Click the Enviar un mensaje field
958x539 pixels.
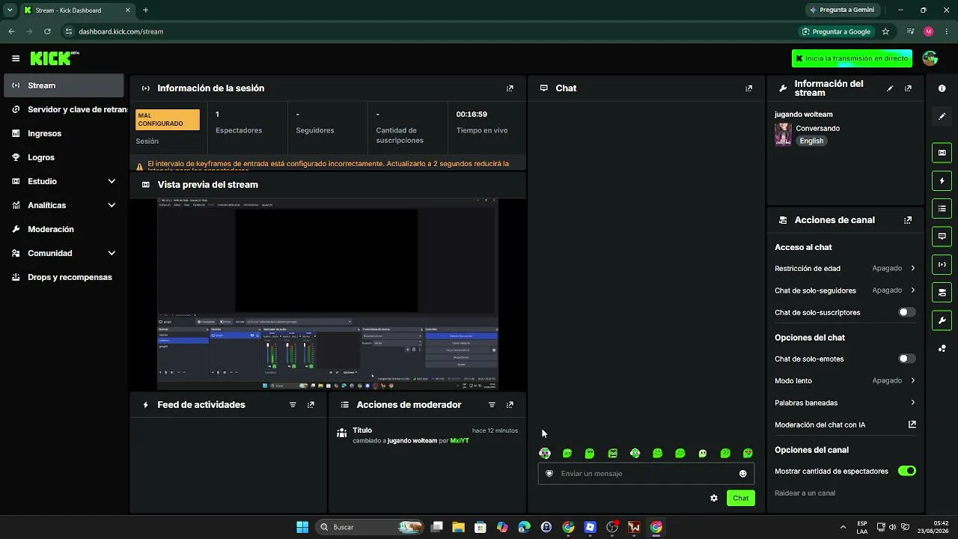(x=646, y=474)
